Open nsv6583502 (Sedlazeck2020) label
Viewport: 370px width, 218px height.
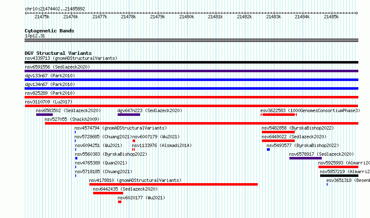(68, 110)
